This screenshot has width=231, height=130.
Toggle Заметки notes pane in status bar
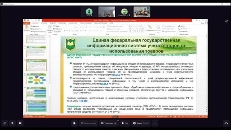(151, 117)
